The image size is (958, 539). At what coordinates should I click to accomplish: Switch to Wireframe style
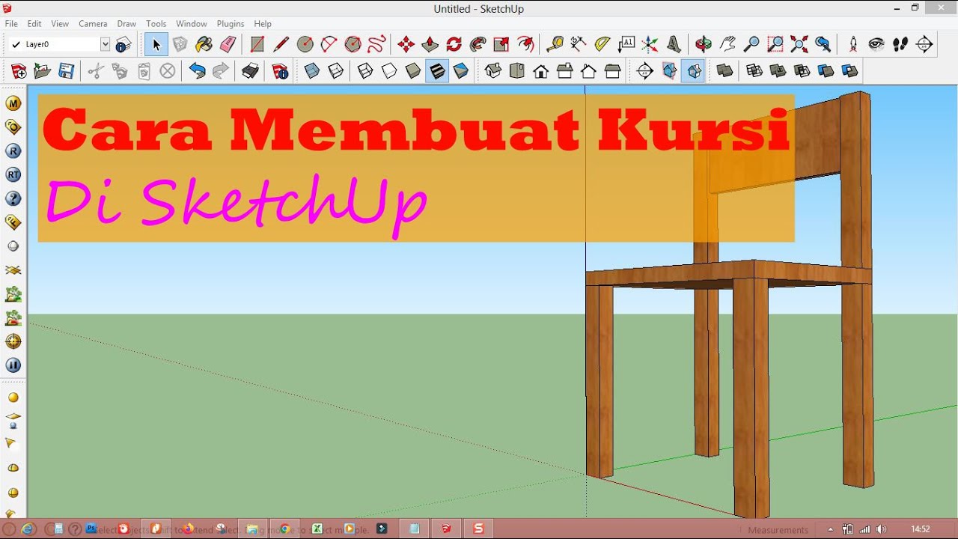coord(365,71)
